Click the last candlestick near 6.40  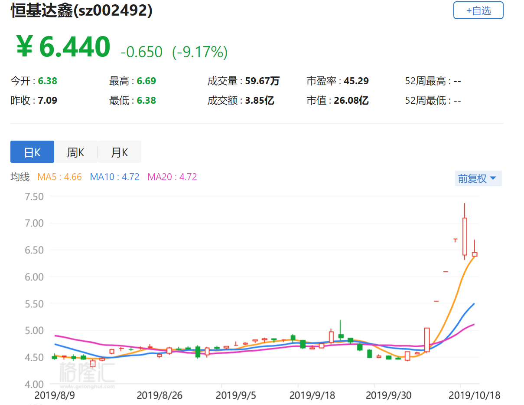[x=475, y=254]
